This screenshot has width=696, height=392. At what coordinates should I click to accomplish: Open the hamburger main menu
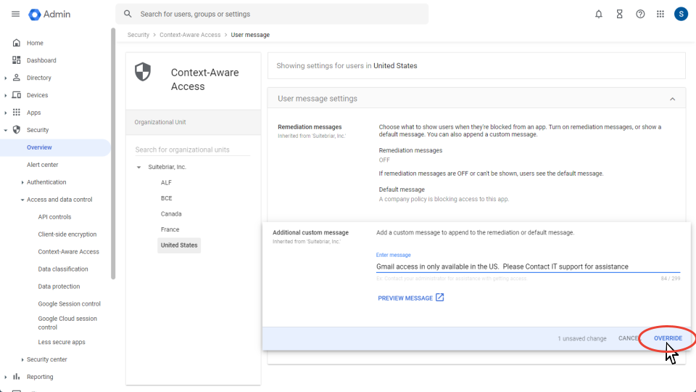click(15, 14)
